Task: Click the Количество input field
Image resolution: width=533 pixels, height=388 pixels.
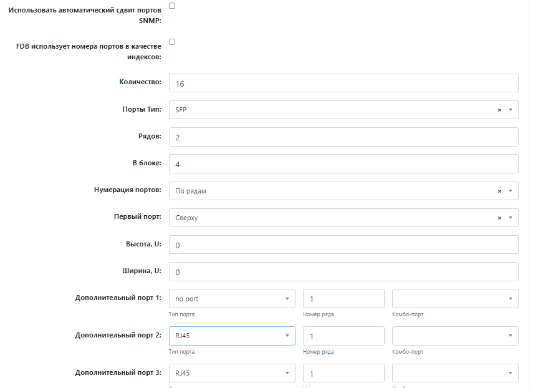Action: pos(343,84)
